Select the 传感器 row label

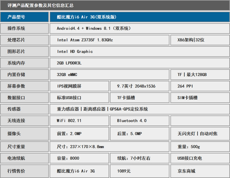tap(24, 109)
